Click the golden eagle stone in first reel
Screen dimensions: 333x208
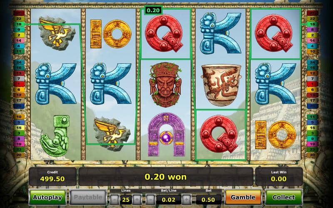point(57,33)
